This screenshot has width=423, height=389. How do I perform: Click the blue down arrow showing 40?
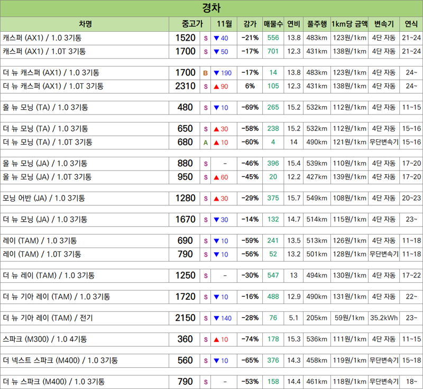(x=220, y=38)
